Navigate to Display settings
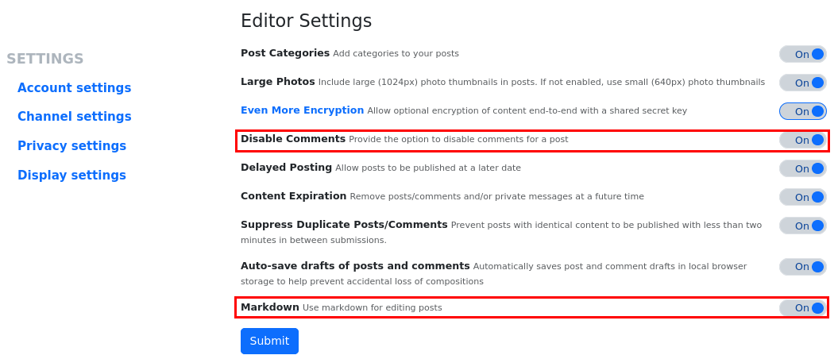 pyautogui.click(x=71, y=176)
